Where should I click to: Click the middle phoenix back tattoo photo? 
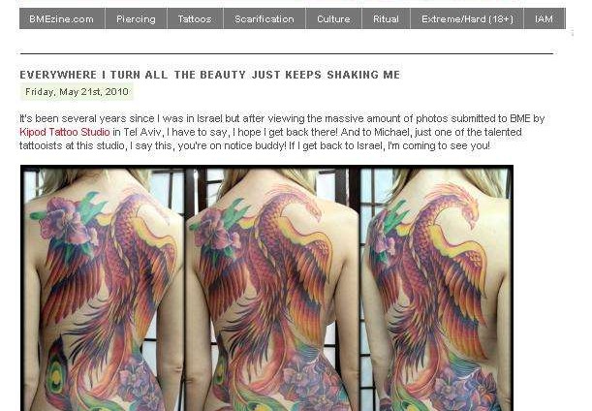[x=272, y=289]
